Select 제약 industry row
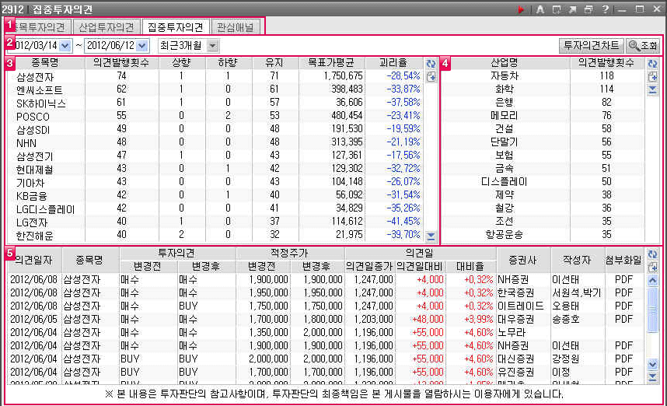The image size is (667, 406). coord(543,195)
